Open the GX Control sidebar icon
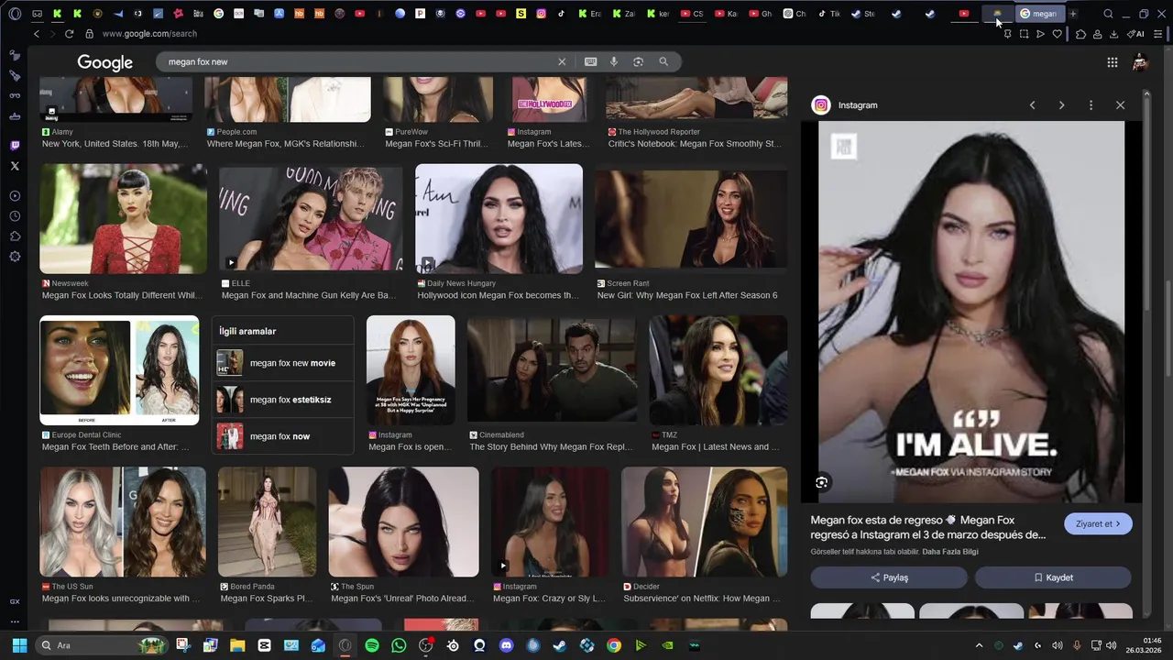1173x660 pixels. pyautogui.click(x=15, y=601)
